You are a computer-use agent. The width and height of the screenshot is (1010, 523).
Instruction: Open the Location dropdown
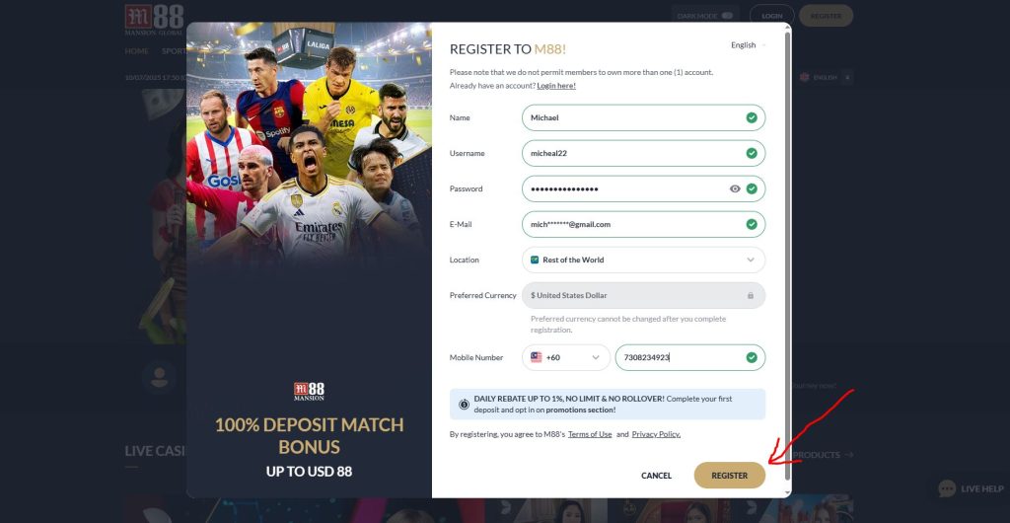pos(643,260)
